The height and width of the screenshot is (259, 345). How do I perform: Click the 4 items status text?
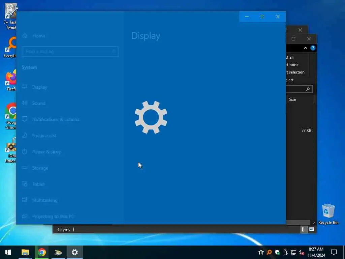63,229
